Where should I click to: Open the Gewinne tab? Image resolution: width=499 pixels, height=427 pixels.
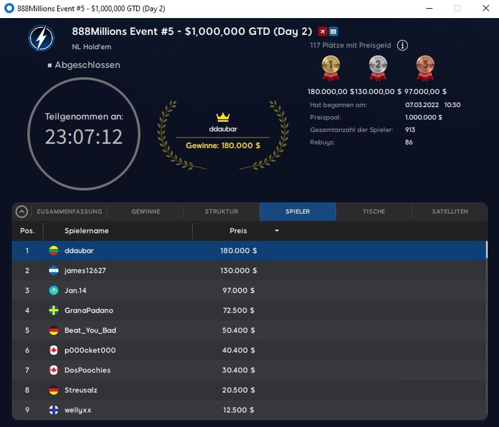[145, 212]
